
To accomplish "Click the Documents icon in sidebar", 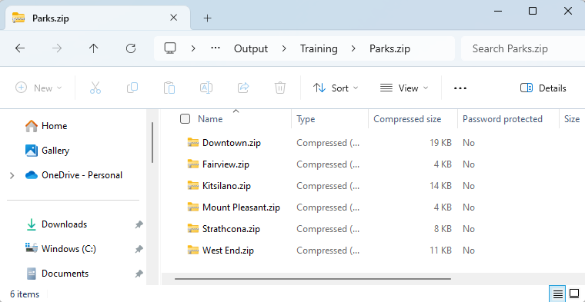I will pos(32,274).
